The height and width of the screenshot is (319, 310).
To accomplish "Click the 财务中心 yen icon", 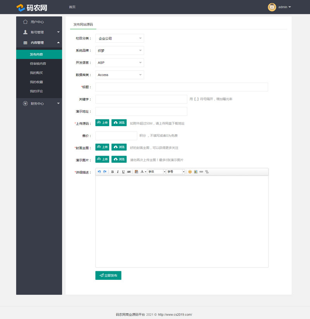I will coord(25,104).
